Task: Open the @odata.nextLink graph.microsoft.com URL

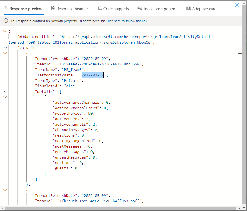Action: 136,37
